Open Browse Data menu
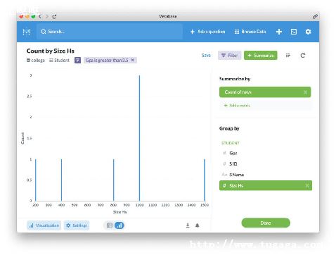This screenshot has width=336, height=255. pos(250,32)
